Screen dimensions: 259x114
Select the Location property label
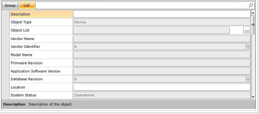(x=18, y=87)
